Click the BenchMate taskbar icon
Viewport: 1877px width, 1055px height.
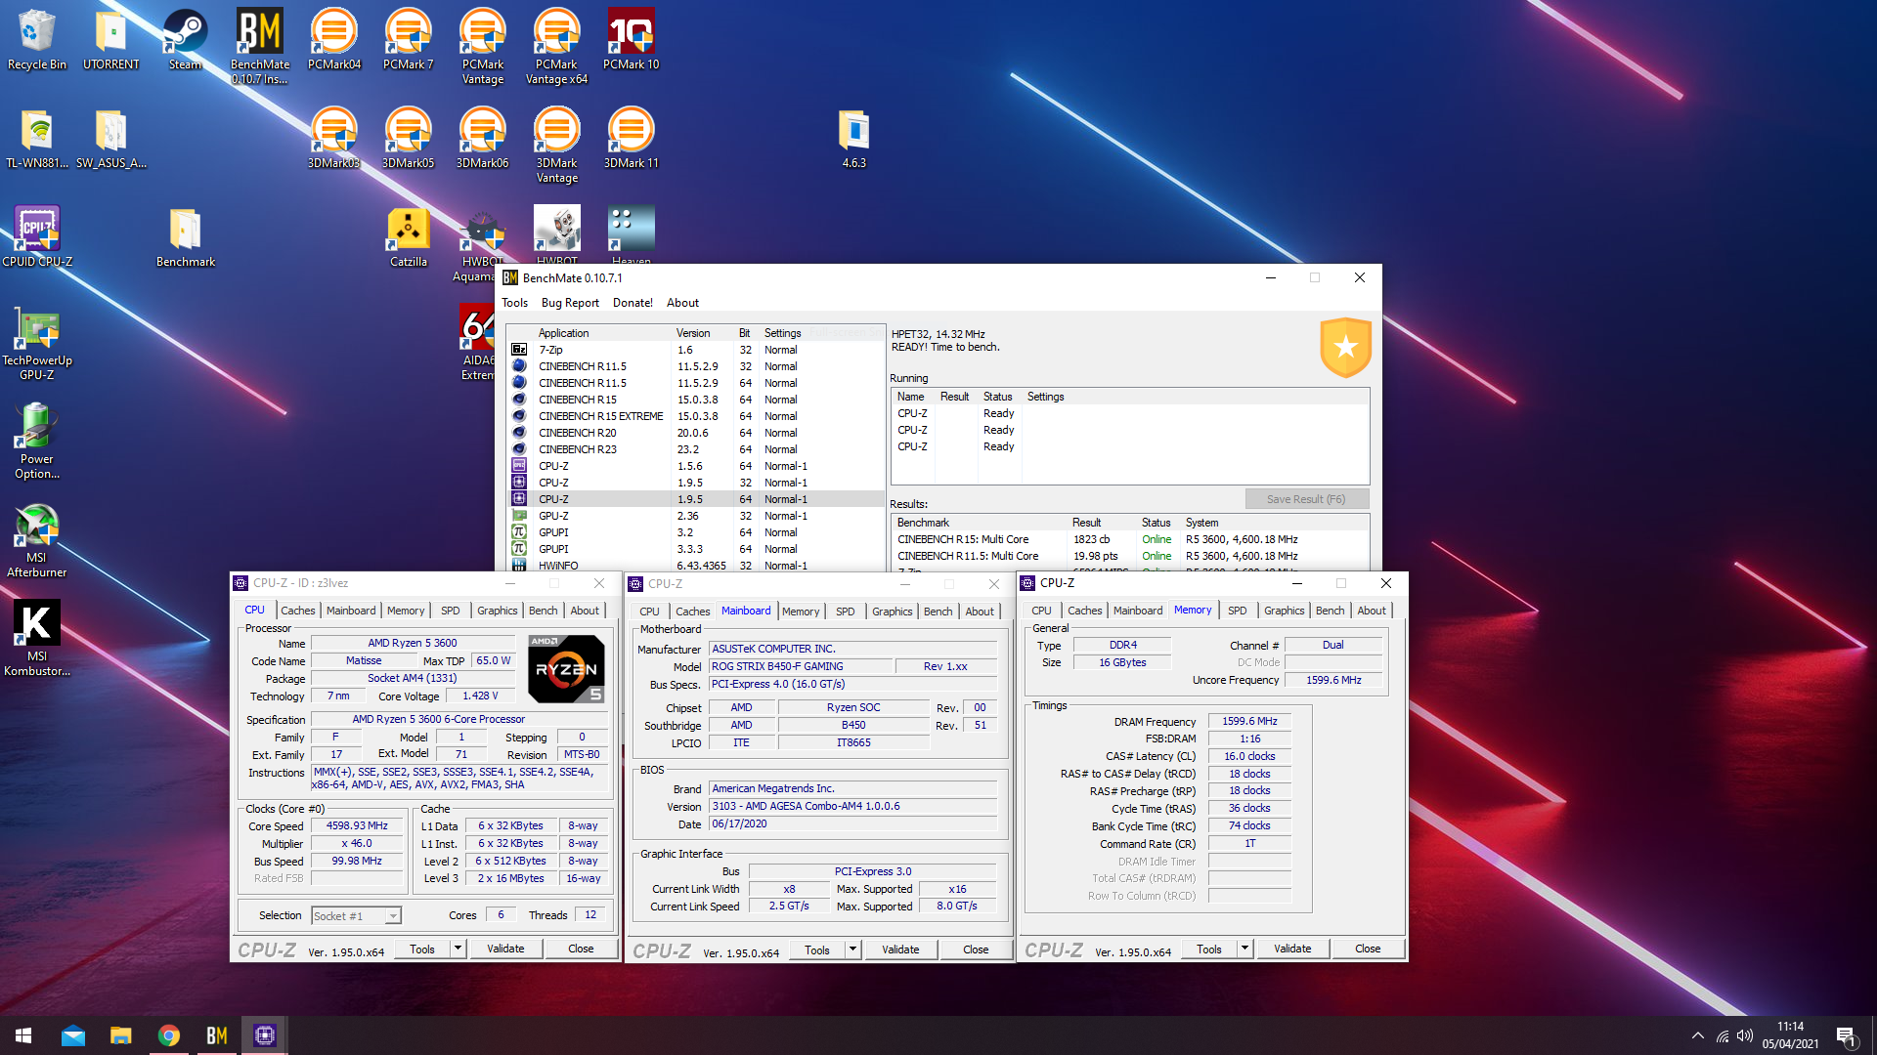pyautogui.click(x=217, y=1035)
